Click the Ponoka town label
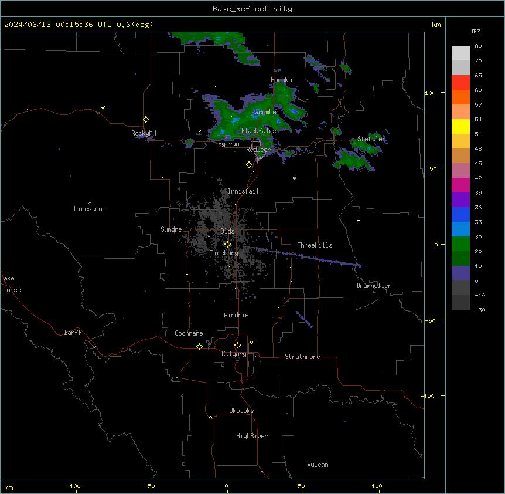Image resolution: width=505 pixels, height=494 pixels. (x=281, y=80)
